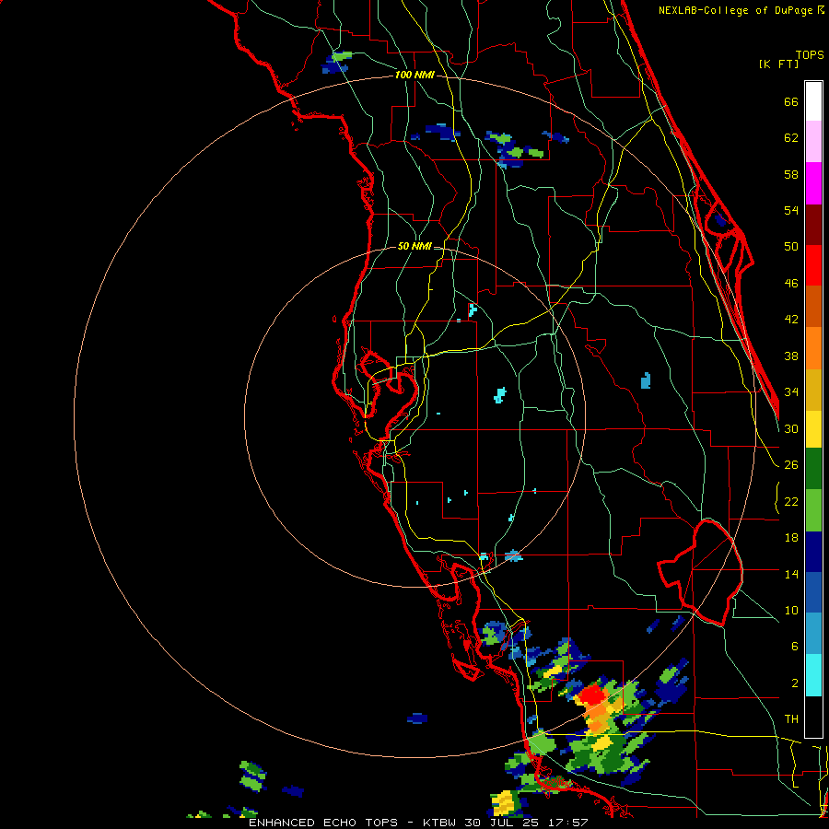This screenshot has height=829, width=829.
Task: Click the 66 value on the legend
Action: 791,101
